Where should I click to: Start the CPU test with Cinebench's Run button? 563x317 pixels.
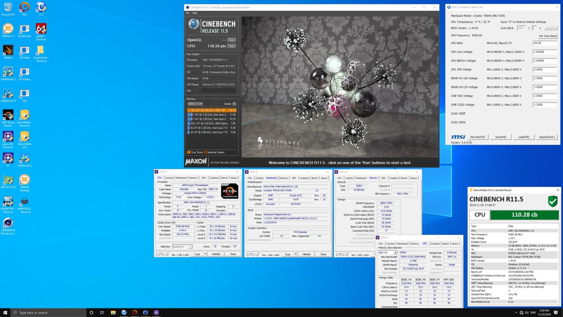(231, 46)
